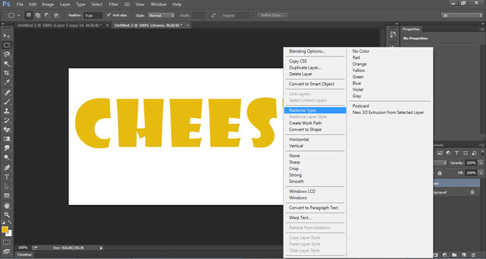Switch to the Untitled-1 document tab
The image size is (486, 259).
pos(59,26)
